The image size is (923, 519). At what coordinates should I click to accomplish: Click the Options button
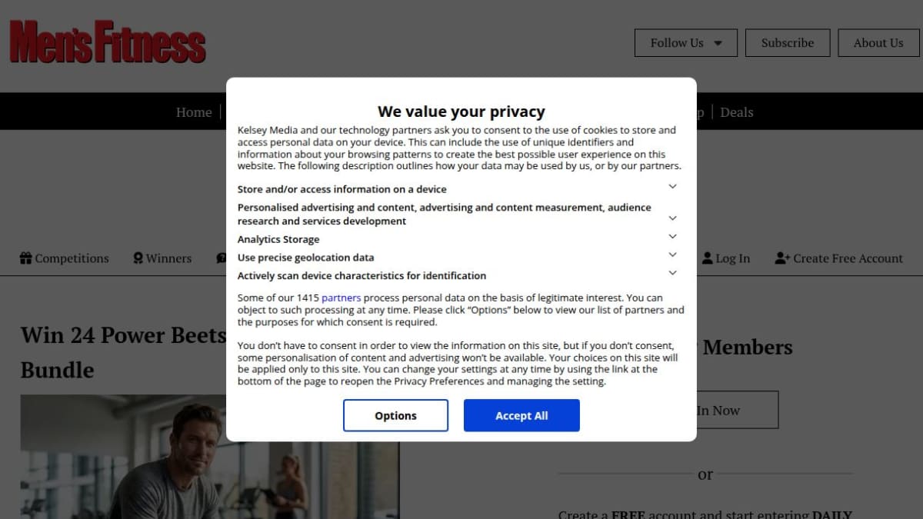pos(395,415)
